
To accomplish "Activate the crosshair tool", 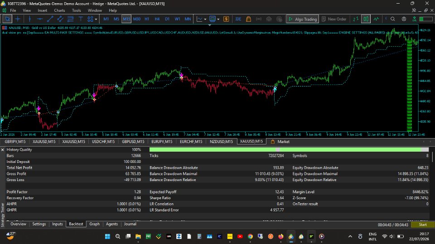I will click(x=18, y=19).
